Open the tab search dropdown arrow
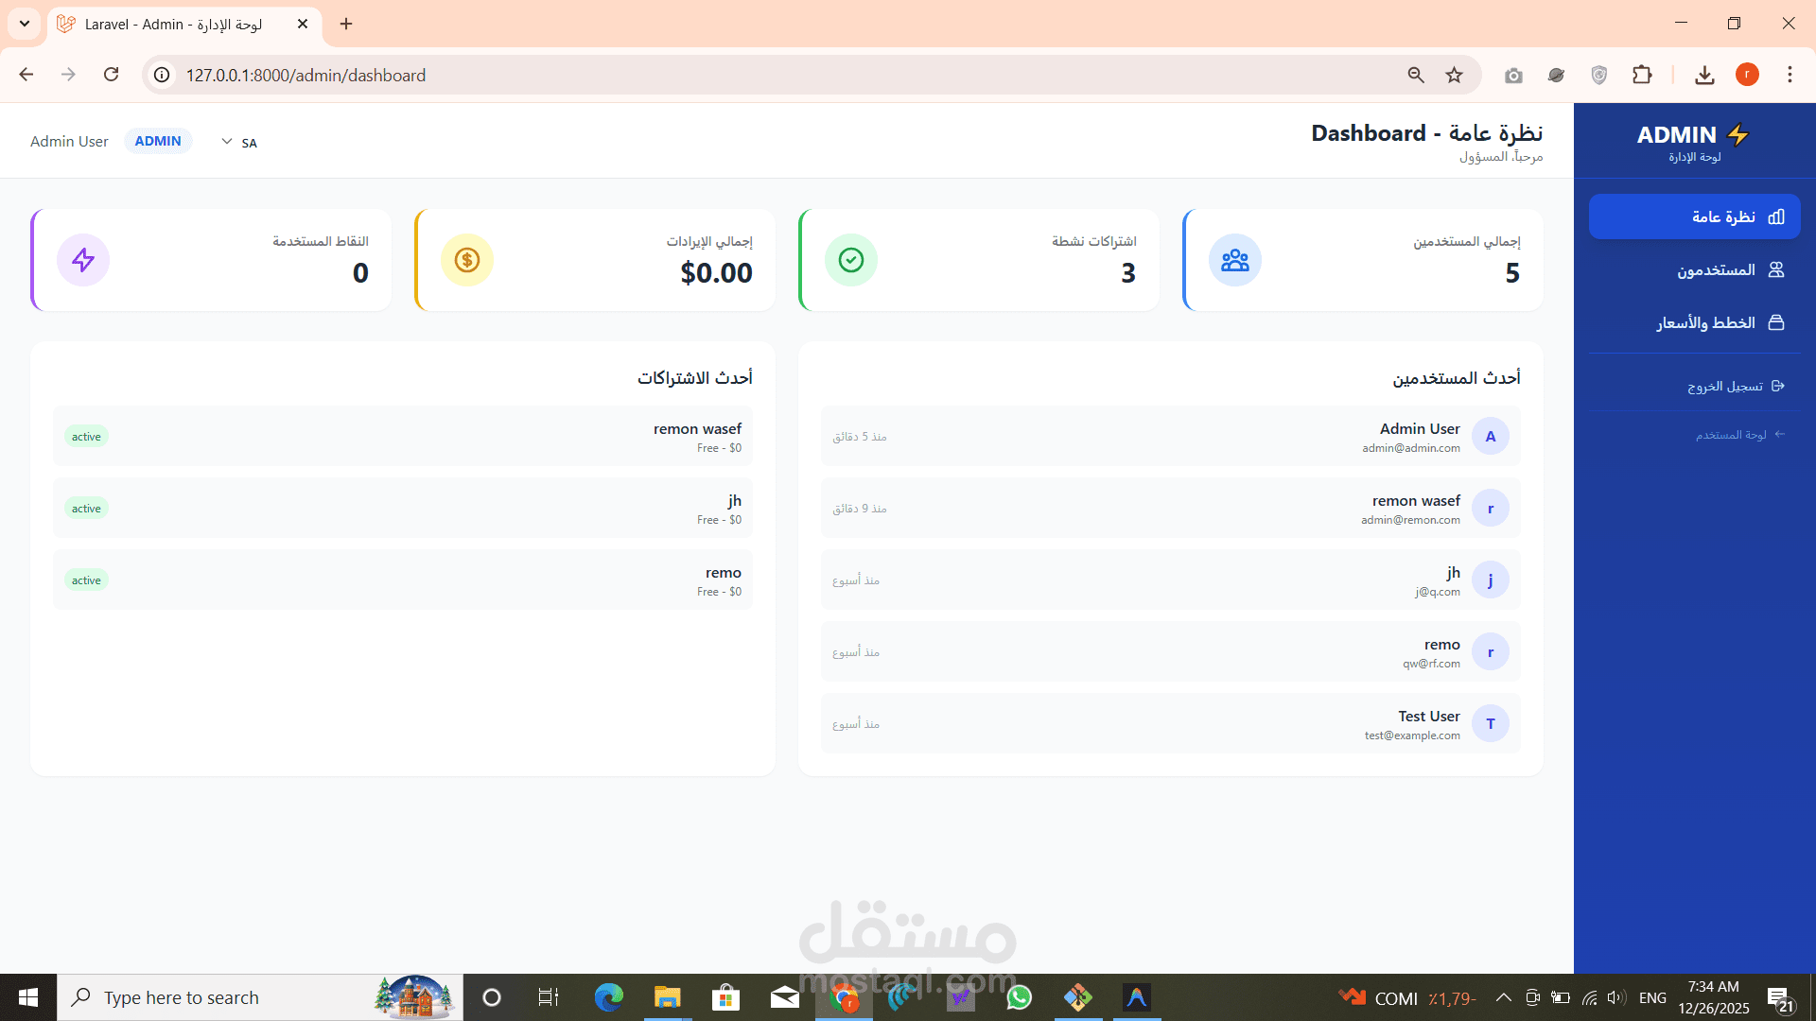The height and width of the screenshot is (1021, 1816). [25, 24]
